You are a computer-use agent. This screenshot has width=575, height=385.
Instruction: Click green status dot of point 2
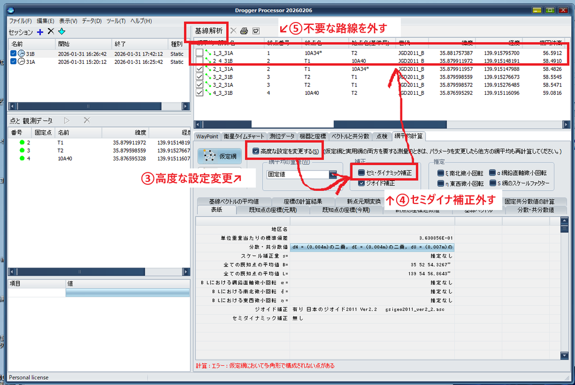[x=22, y=143]
